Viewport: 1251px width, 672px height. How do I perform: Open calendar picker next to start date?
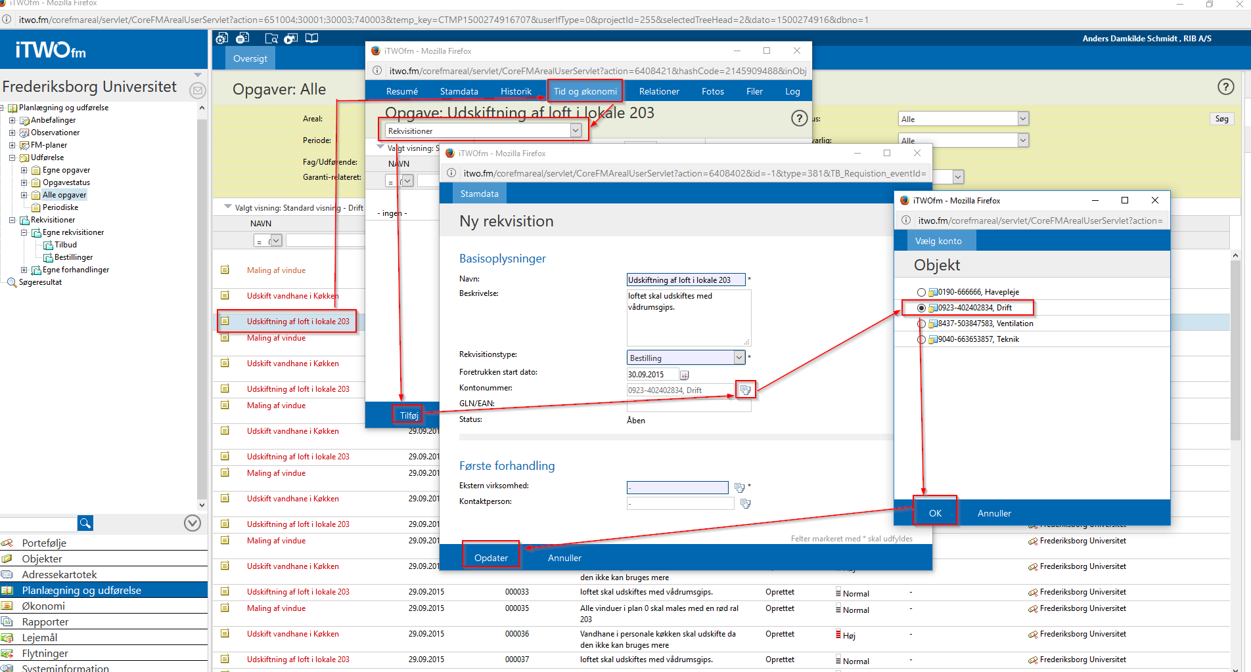[684, 375]
